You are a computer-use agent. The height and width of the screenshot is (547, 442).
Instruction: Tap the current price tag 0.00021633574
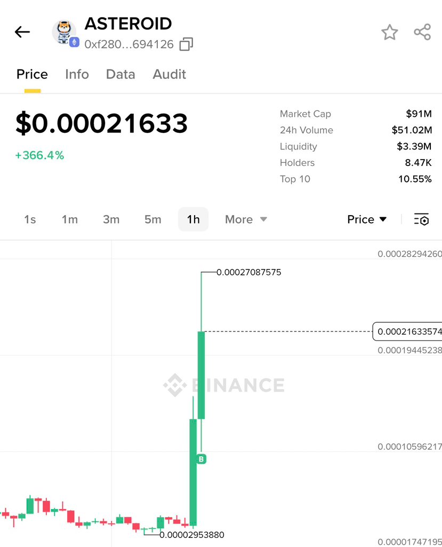pos(407,331)
